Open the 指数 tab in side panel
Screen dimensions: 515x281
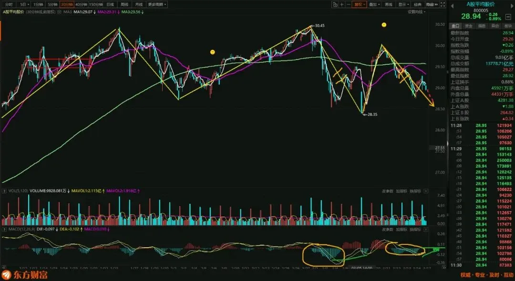(482, 26)
